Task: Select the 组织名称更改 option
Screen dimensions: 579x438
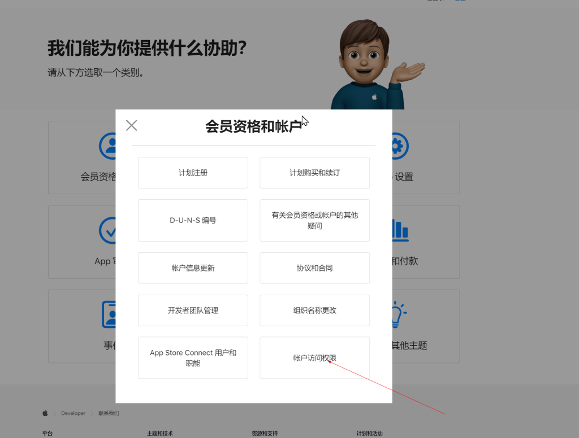Action: point(314,310)
